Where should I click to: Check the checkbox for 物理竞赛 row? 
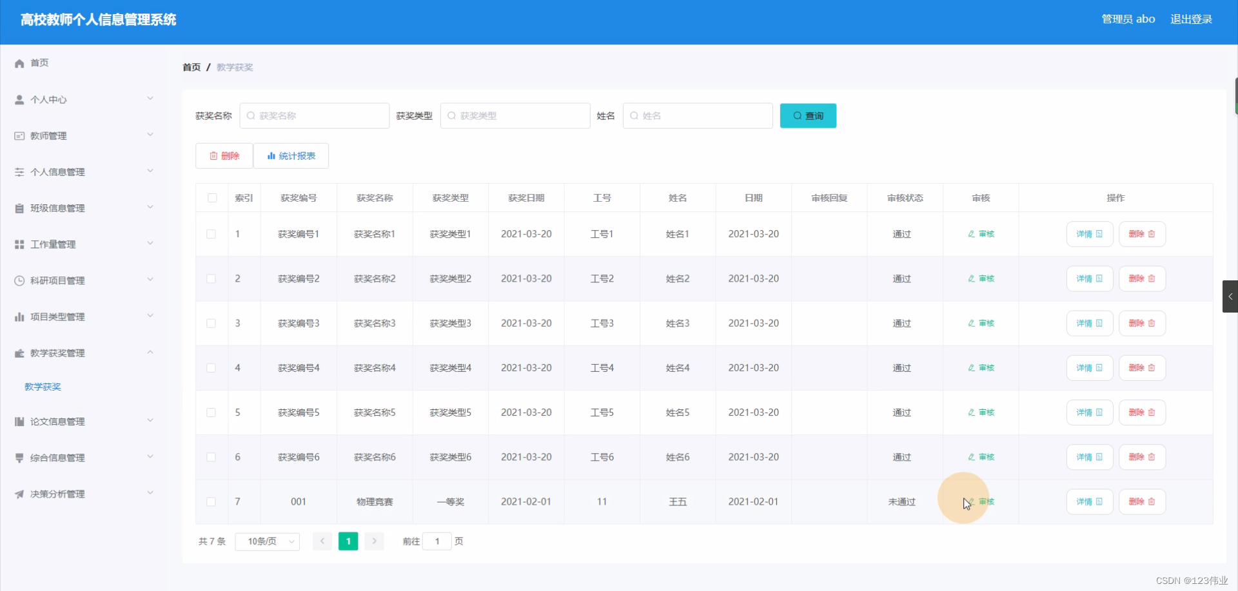point(211,501)
